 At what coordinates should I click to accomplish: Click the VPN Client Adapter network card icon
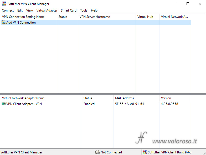tap(4, 104)
